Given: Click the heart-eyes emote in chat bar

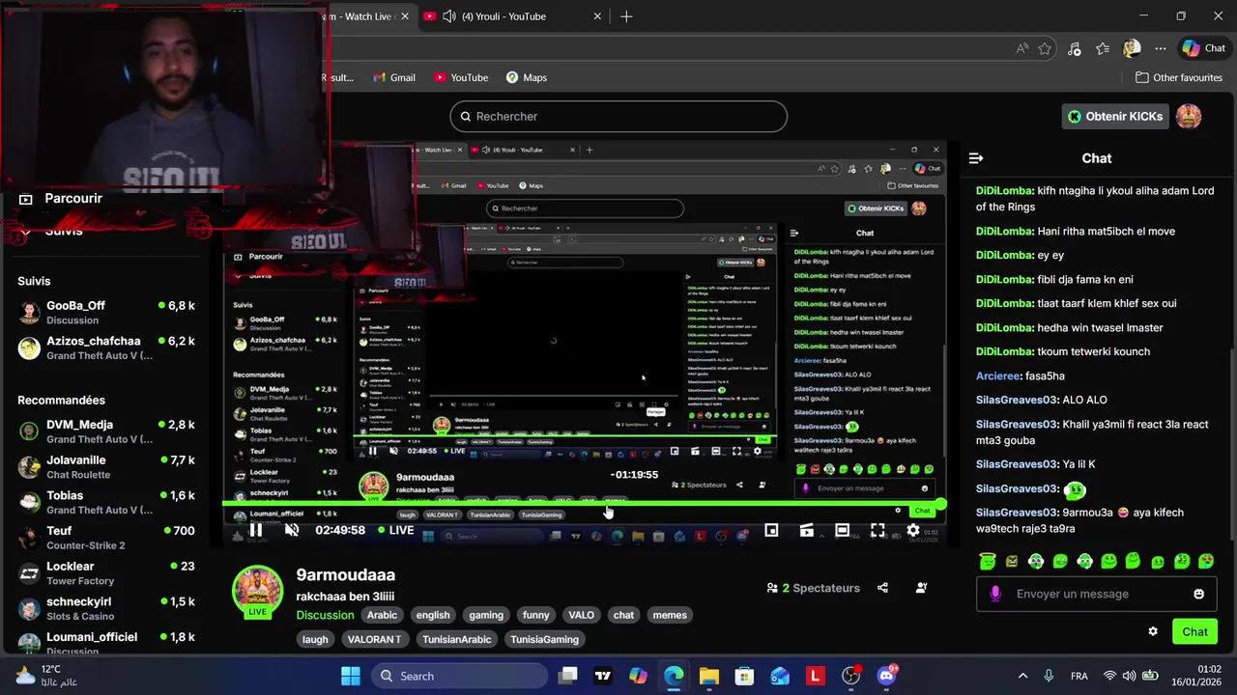Looking at the screenshot, I should coord(1205,561).
